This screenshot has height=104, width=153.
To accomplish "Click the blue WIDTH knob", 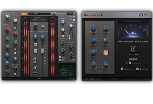I will (x=35, y=37).
